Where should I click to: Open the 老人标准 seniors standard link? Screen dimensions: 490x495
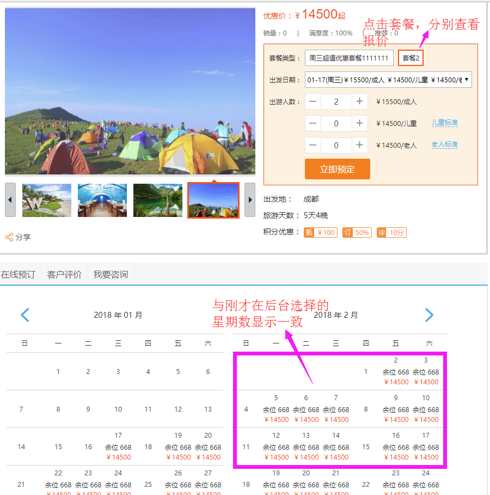click(x=444, y=145)
